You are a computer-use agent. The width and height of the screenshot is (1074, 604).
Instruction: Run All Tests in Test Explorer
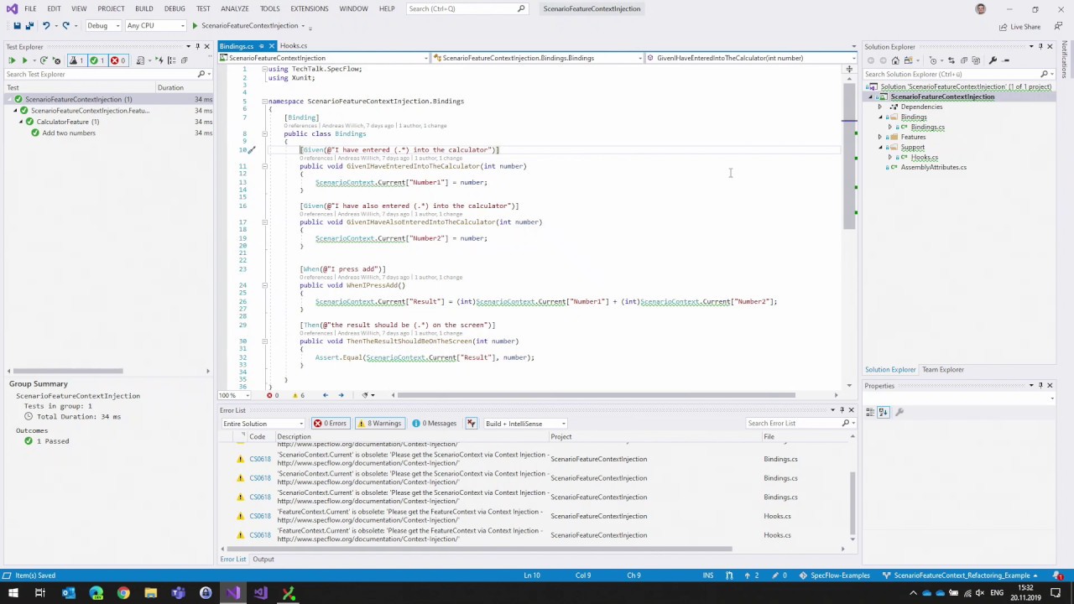tap(12, 60)
